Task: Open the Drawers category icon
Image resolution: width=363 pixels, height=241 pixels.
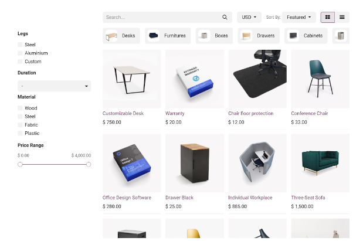Action: pyautogui.click(x=246, y=36)
